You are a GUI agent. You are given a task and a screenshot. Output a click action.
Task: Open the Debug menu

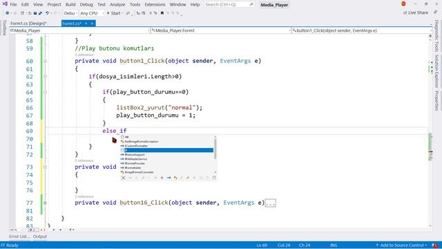tap(86, 5)
